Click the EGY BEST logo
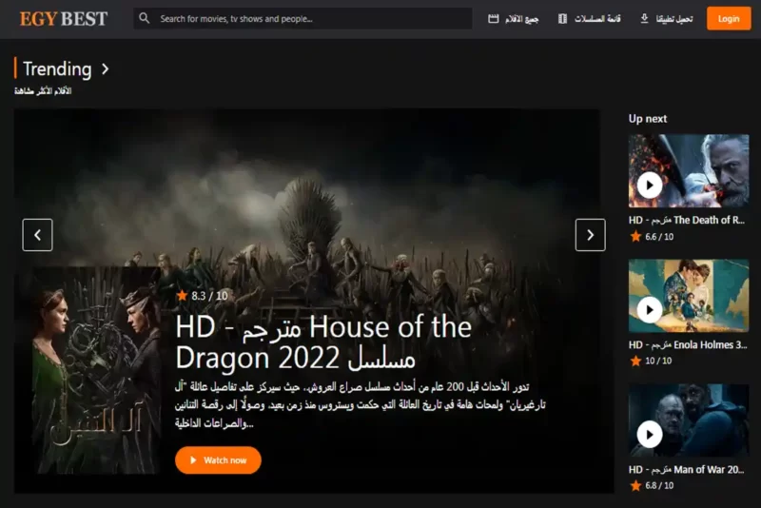The height and width of the screenshot is (508, 761). tap(64, 19)
